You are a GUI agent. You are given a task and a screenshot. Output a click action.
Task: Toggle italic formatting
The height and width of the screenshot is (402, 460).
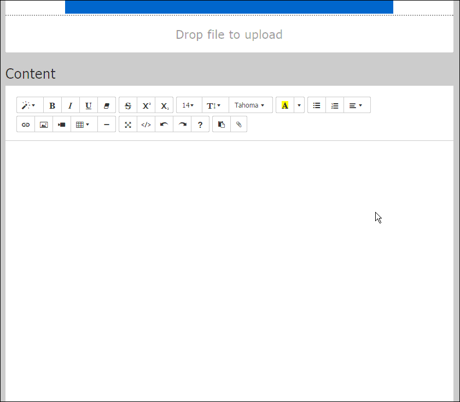pyautogui.click(x=71, y=105)
